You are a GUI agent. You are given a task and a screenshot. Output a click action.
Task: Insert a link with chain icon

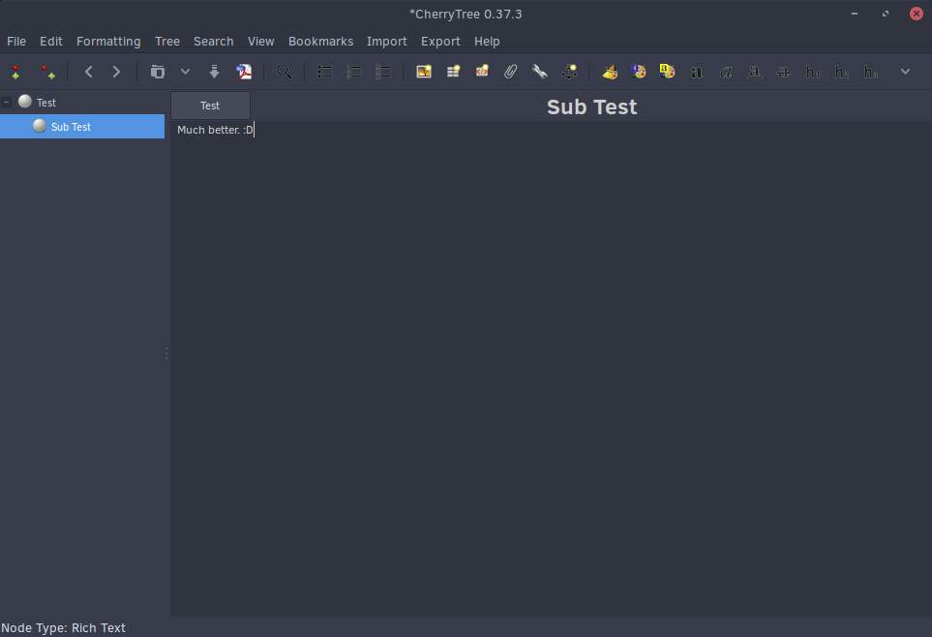540,72
